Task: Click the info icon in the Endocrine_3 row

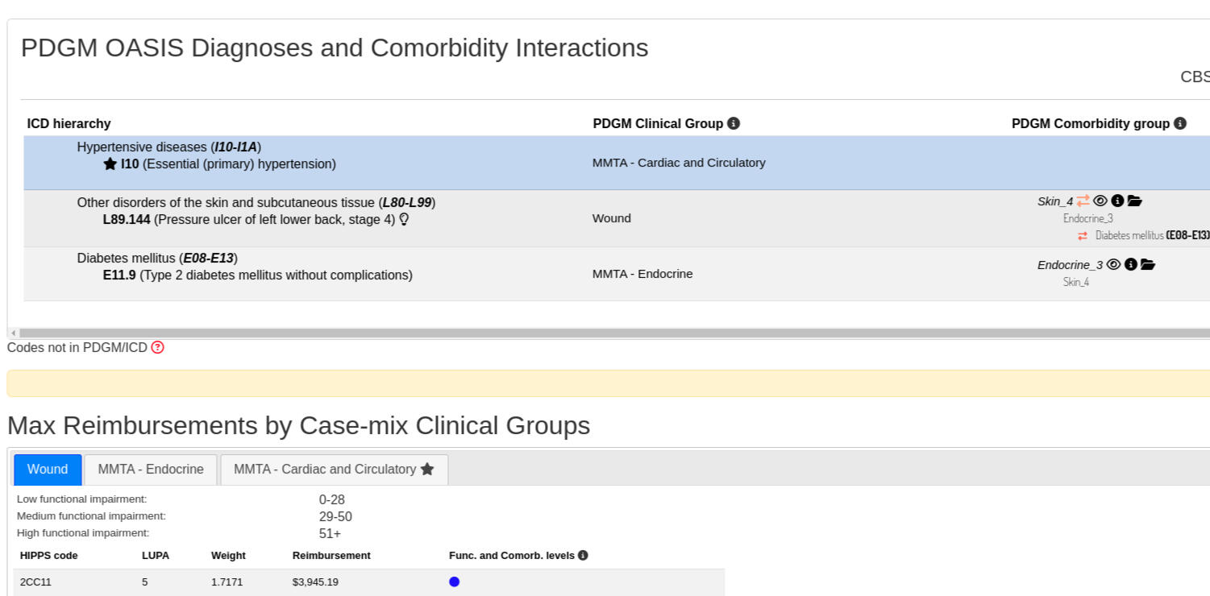Action: [x=1131, y=264]
